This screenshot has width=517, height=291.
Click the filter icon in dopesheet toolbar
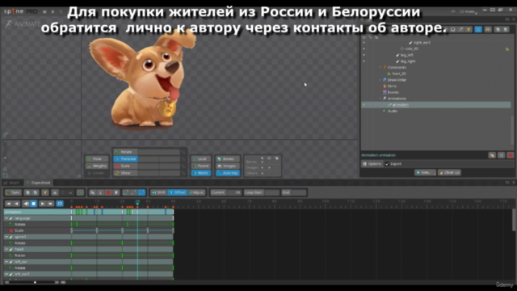coord(45,192)
